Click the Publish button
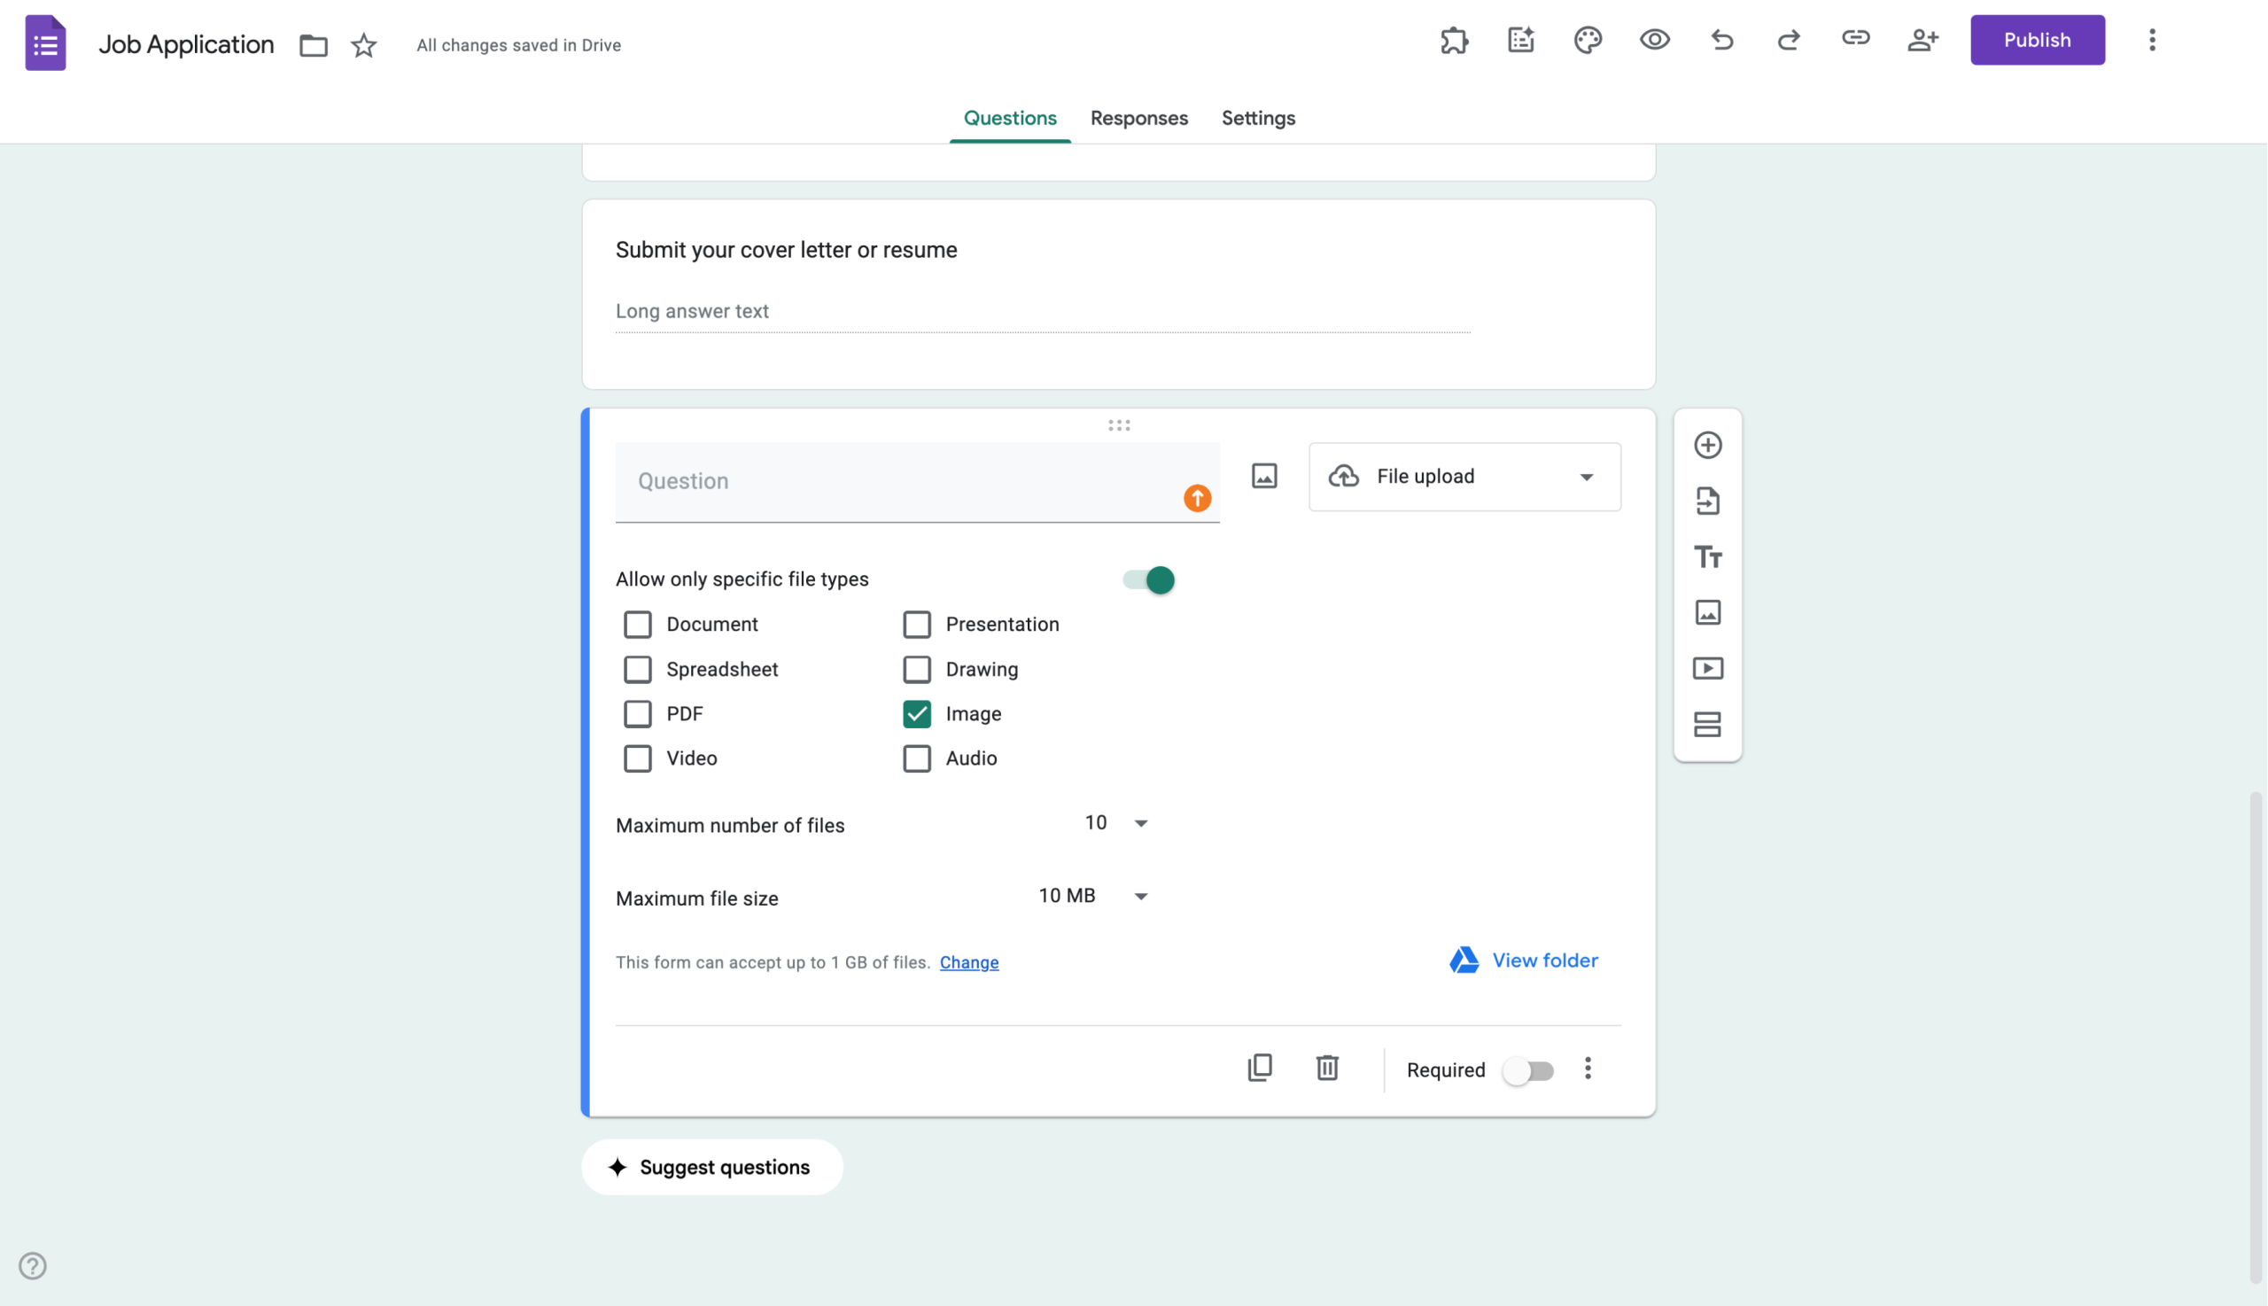Image resolution: width=2268 pixels, height=1306 pixels. coord(2037,40)
